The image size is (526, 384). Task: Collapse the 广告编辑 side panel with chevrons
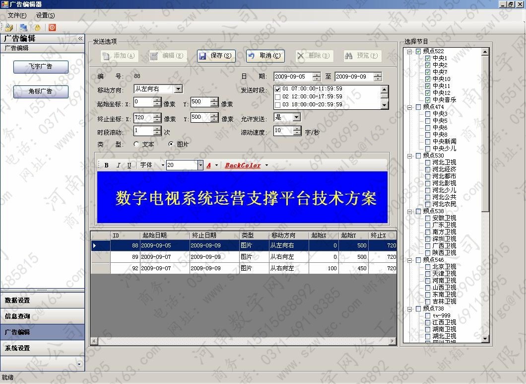click(80, 38)
